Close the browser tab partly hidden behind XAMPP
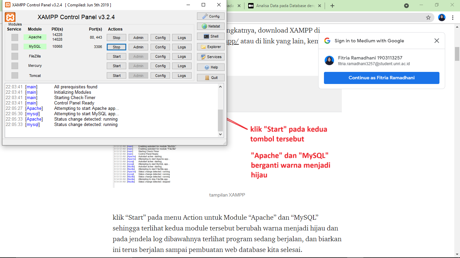Screen dimensions: 460x258 pos(239,6)
